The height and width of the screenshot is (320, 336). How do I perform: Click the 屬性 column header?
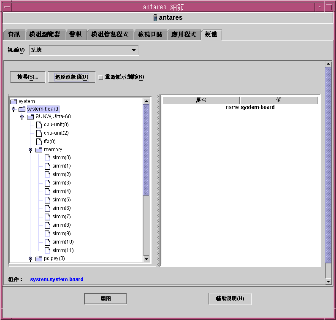click(x=201, y=100)
